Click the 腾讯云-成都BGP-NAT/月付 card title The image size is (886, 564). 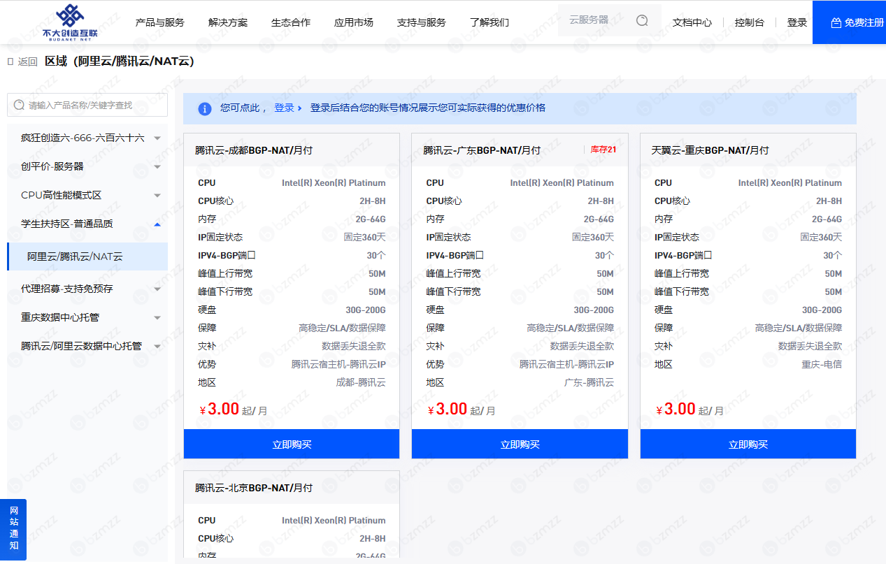254,150
